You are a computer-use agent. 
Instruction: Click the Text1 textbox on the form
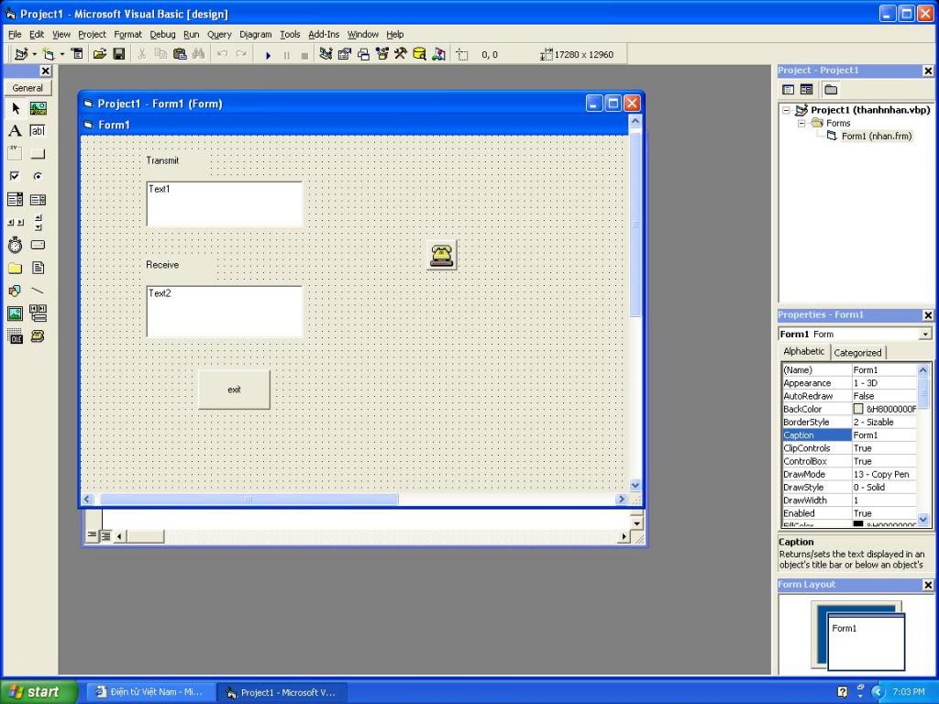coord(225,204)
